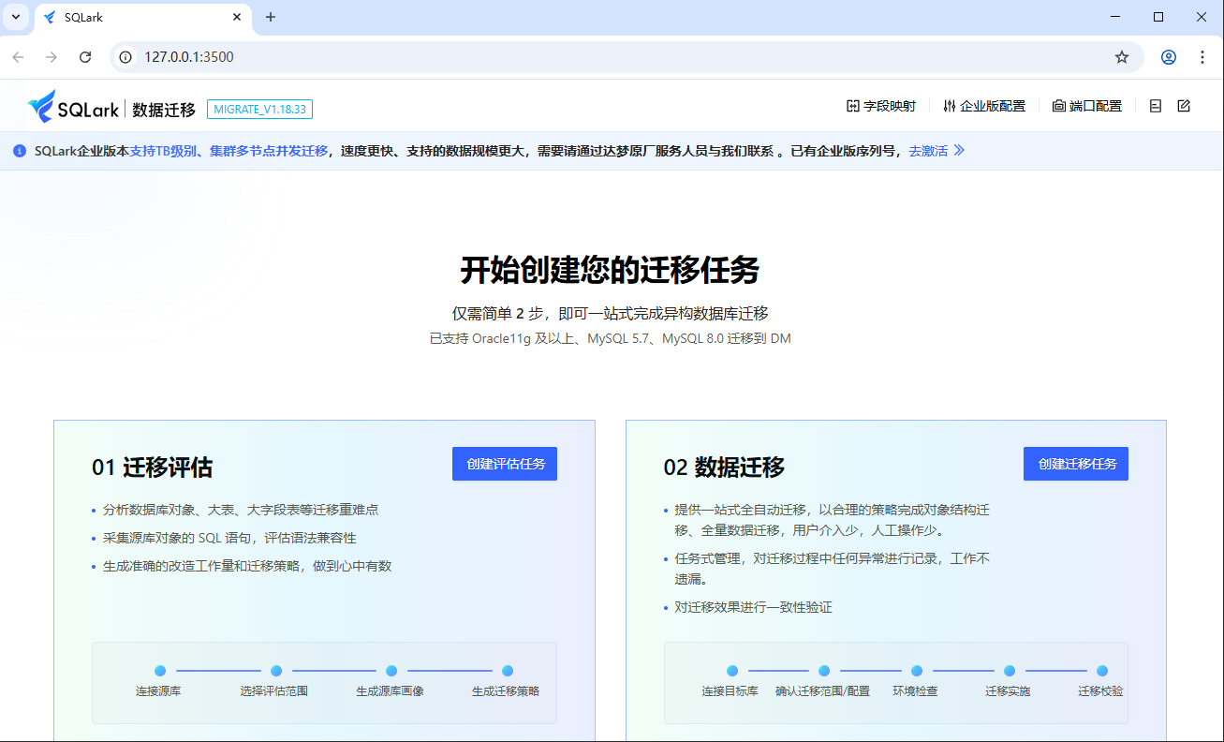Click the 创建迁移任务 button
This screenshot has height=742, width=1224.
point(1076,464)
